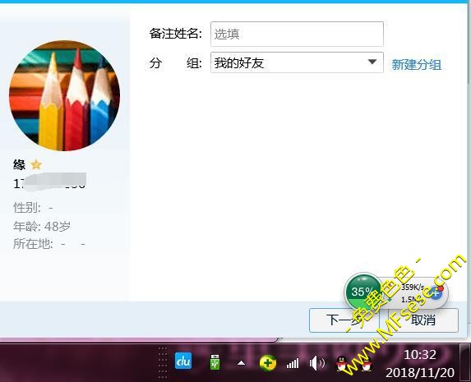Show hidden tray icons arrow
This screenshot has width=471, height=382.
point(241,363)
